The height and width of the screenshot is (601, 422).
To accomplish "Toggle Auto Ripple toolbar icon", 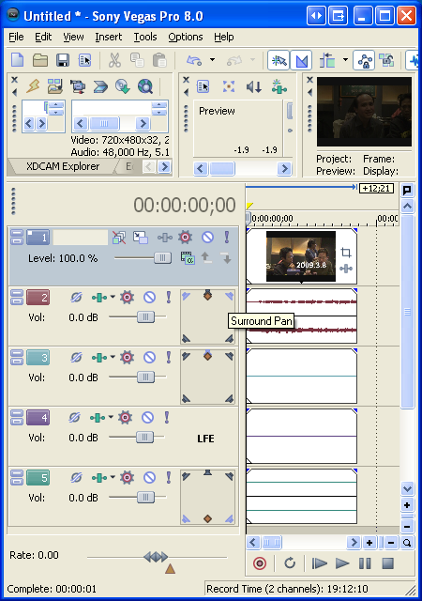I will [x=327, y=60].
